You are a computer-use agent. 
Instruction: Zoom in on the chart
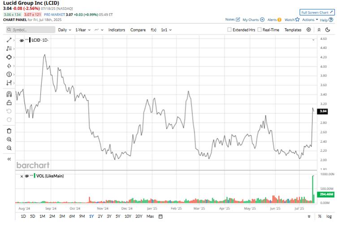(x=9, y=140)
